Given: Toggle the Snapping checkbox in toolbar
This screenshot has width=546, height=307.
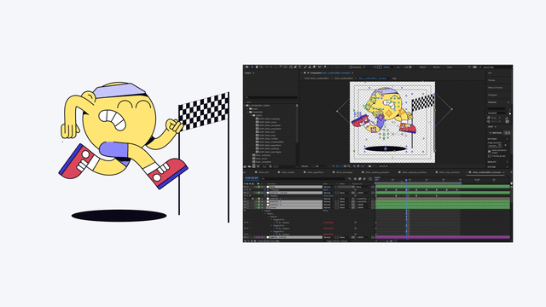Looking at the screenshot, I should click(351, 67).
